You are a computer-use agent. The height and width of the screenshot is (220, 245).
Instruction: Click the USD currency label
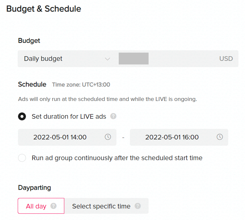226,59
